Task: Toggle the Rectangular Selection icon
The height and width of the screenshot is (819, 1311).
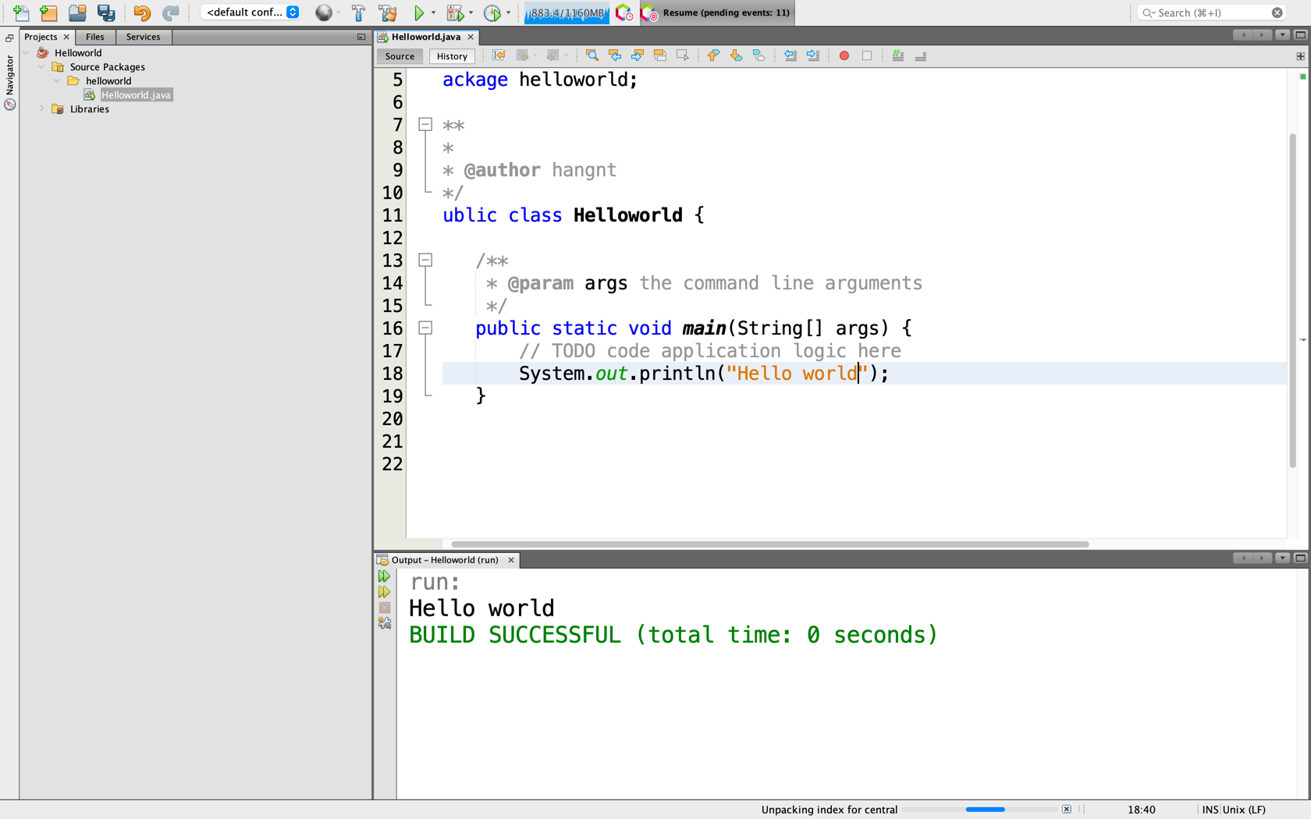Action: (x=683, y=55)
